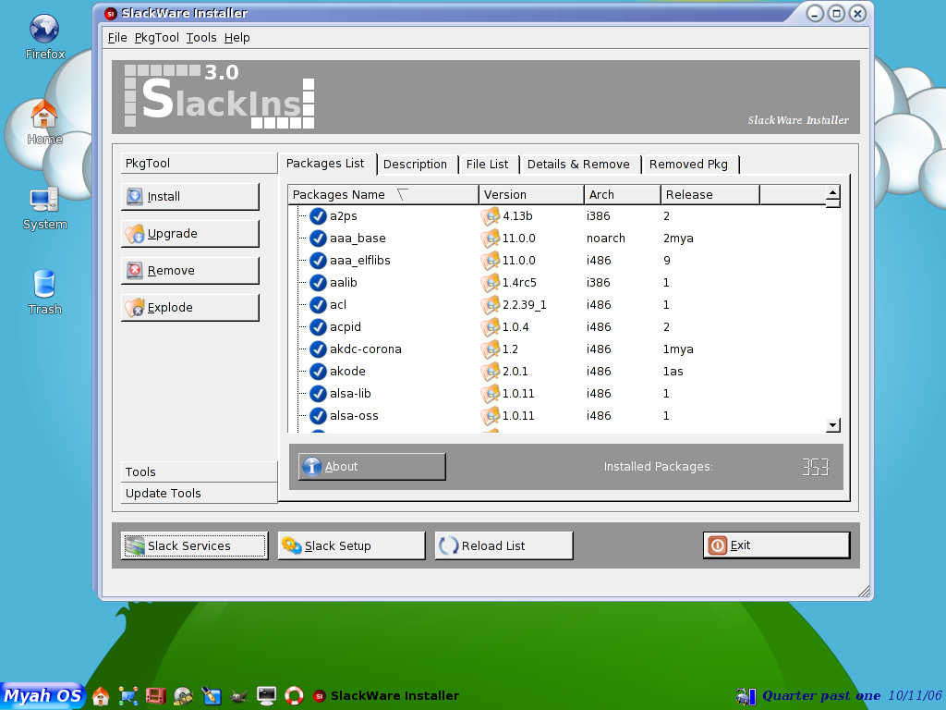Click the check icon beside acl
Screen dimensions: 946x710
pyautogui.click(x=318, y=305)
